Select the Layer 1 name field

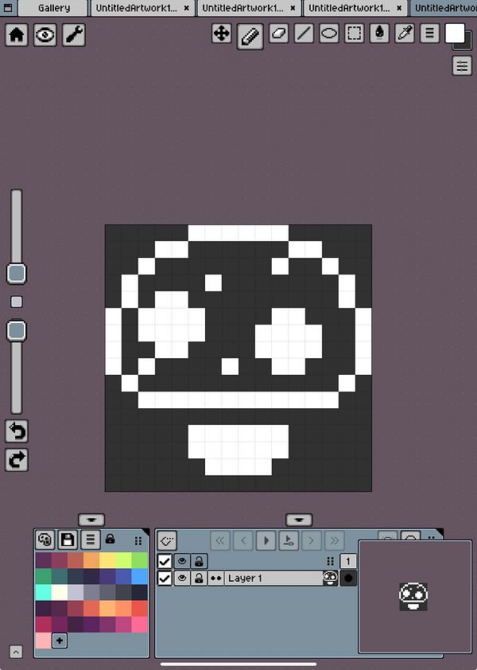273,578
